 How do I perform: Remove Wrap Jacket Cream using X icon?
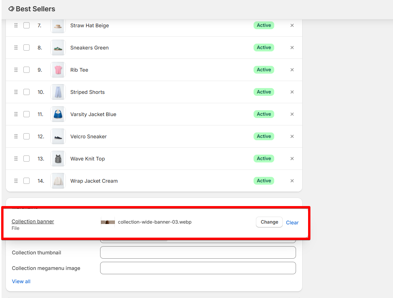coord(292,181)
